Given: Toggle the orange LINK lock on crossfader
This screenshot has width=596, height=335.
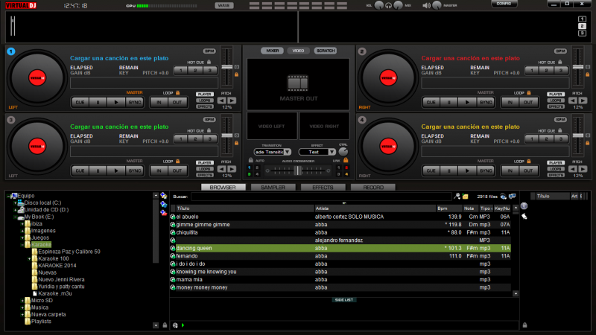Looking at the screenshot, I should tap(346, 160).
